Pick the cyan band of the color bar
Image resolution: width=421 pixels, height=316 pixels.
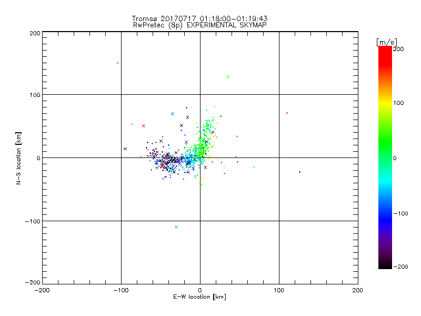pyautogui.click(x=385, y=181)
